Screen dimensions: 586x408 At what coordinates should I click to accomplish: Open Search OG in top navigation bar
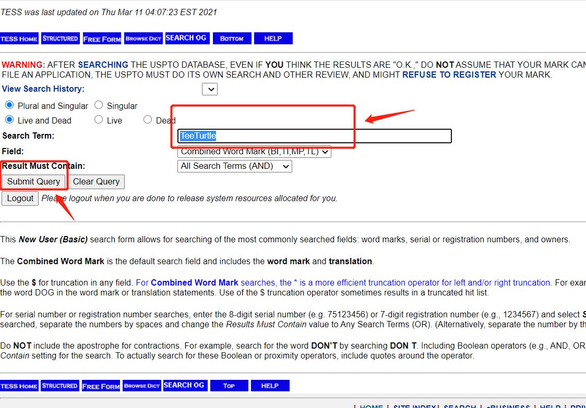187,38
